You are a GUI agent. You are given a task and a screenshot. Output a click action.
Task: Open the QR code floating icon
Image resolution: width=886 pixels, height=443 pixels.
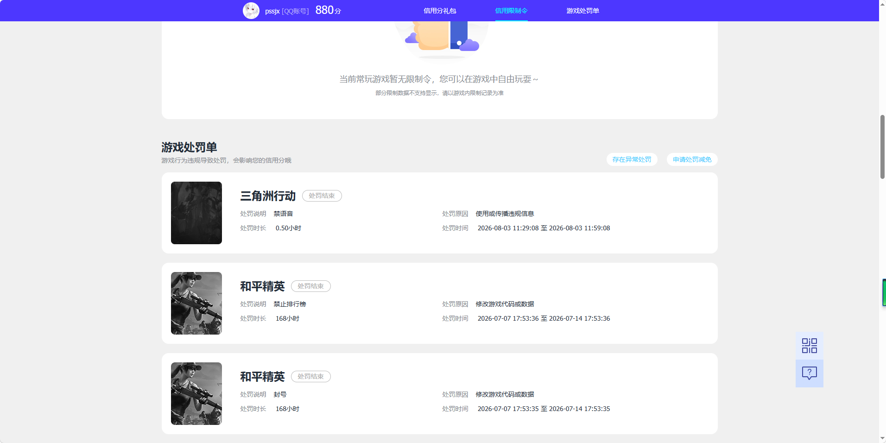[809, 346]
